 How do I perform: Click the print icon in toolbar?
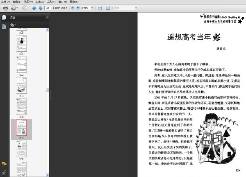[5, 8]
